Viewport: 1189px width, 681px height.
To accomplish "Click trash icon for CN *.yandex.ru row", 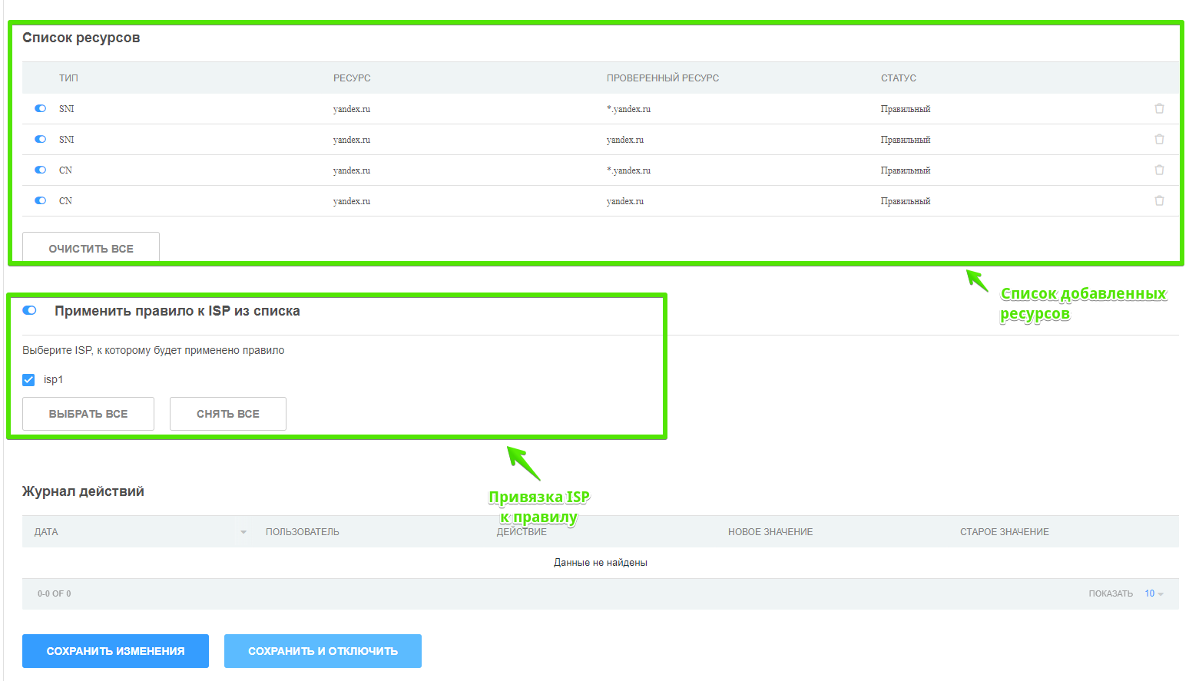I will (1159, 170).
